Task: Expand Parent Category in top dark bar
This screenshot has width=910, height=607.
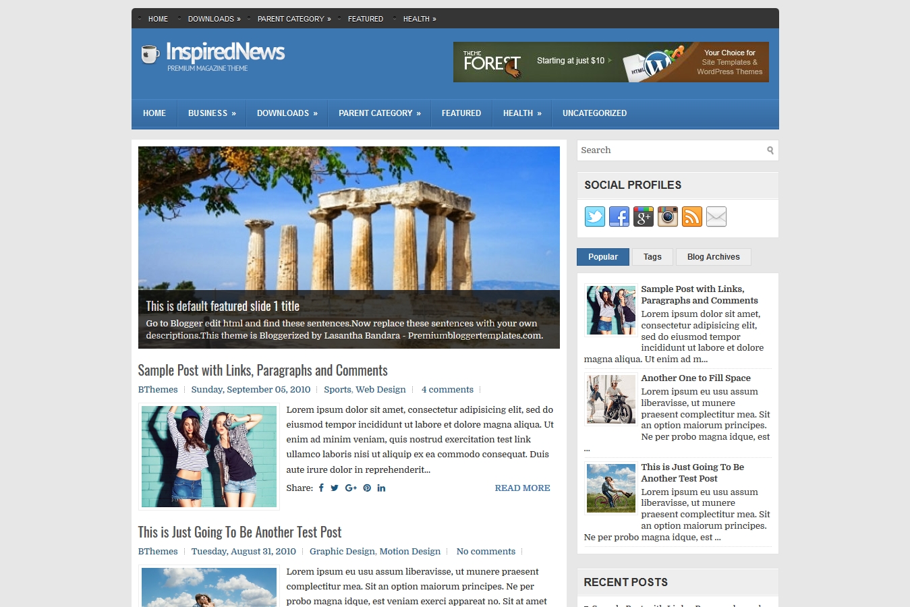Action: [x=294, y=19]
